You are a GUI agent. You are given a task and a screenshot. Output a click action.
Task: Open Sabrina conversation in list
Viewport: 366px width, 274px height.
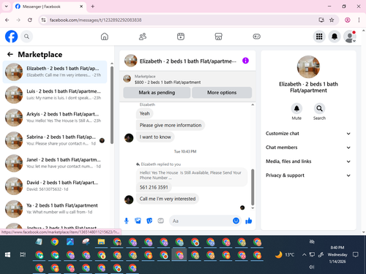tap(55, 140)
